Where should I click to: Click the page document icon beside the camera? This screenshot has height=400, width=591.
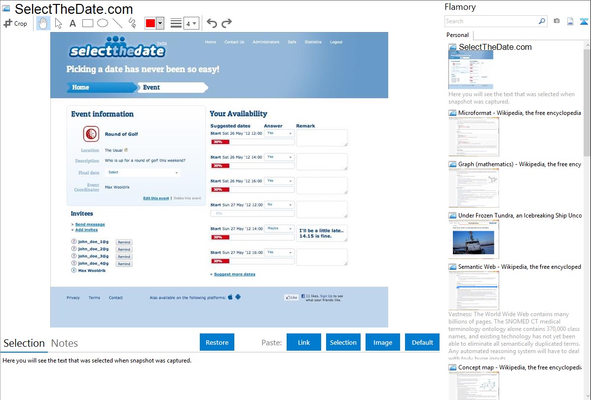[570, 21]
